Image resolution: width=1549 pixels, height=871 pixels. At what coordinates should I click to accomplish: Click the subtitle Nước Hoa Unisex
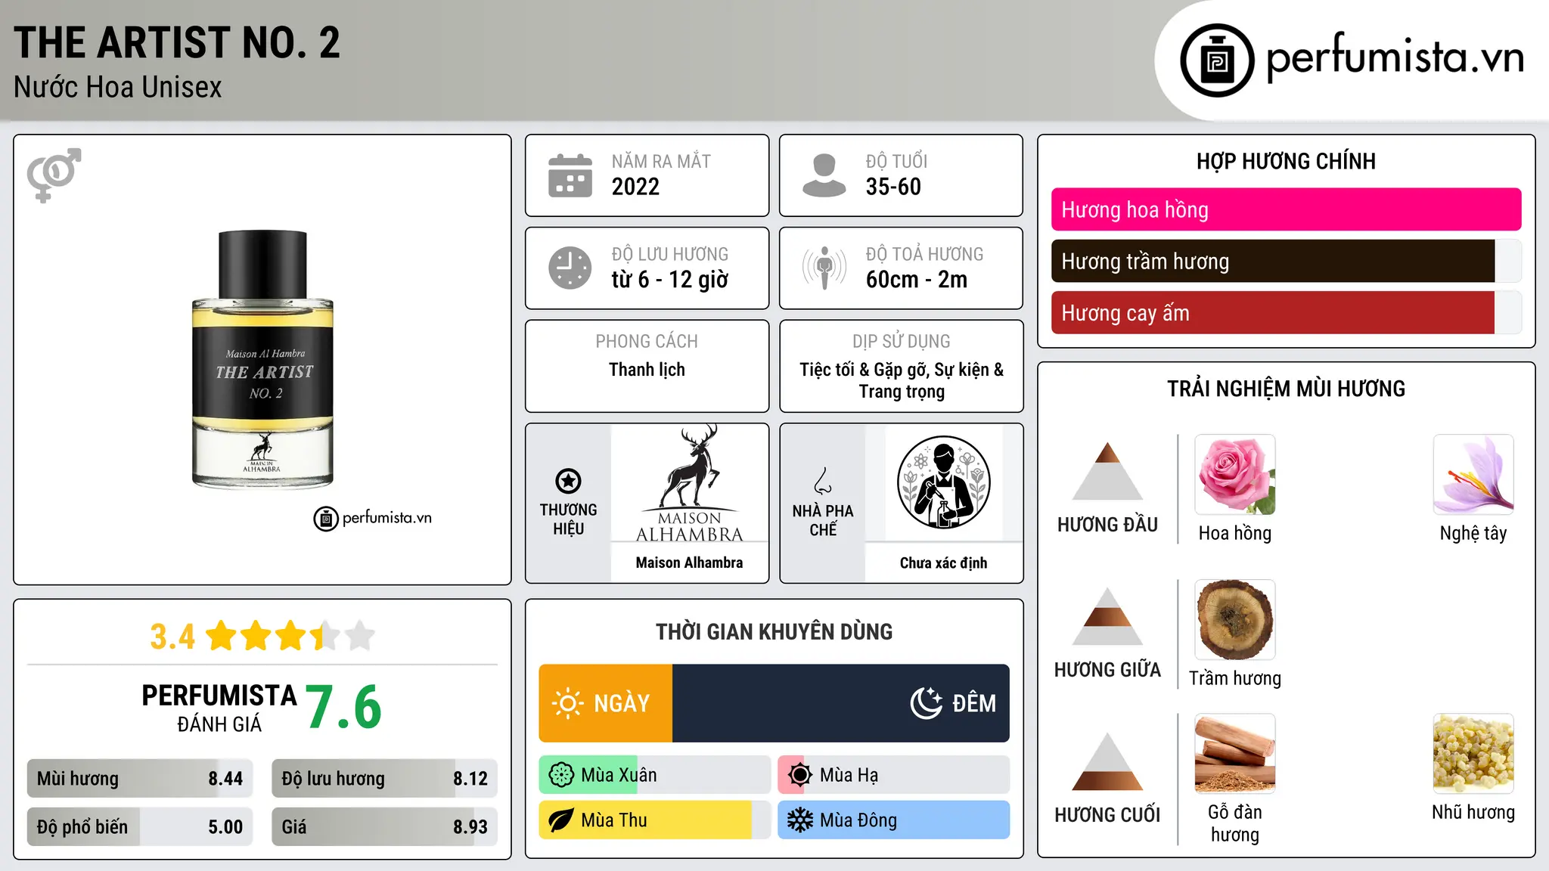tap(118, 88)
